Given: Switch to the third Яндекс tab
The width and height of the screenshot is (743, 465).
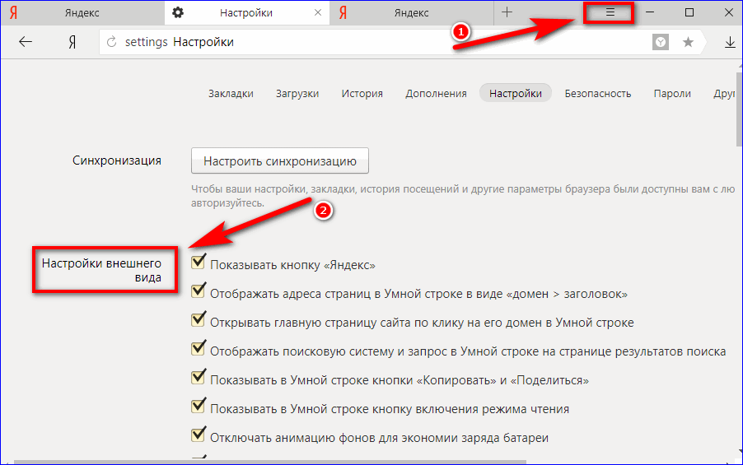Looking at the screenshot, I should 411,13.
